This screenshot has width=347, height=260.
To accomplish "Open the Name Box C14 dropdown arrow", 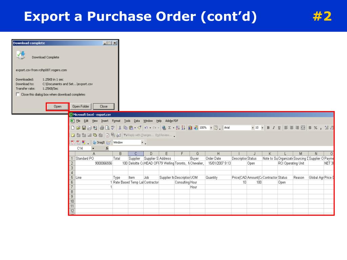I will [x=93, y=148].
